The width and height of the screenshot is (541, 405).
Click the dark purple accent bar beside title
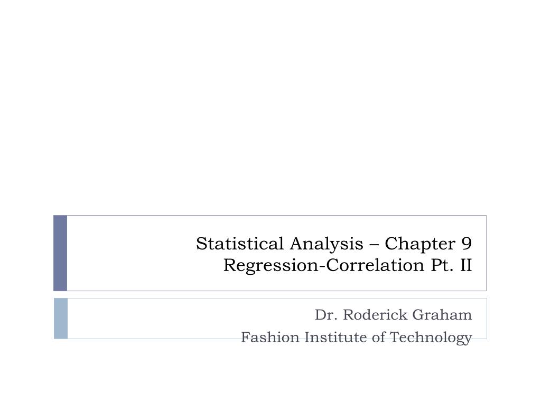pyautogui.click(x=60, y=253)
